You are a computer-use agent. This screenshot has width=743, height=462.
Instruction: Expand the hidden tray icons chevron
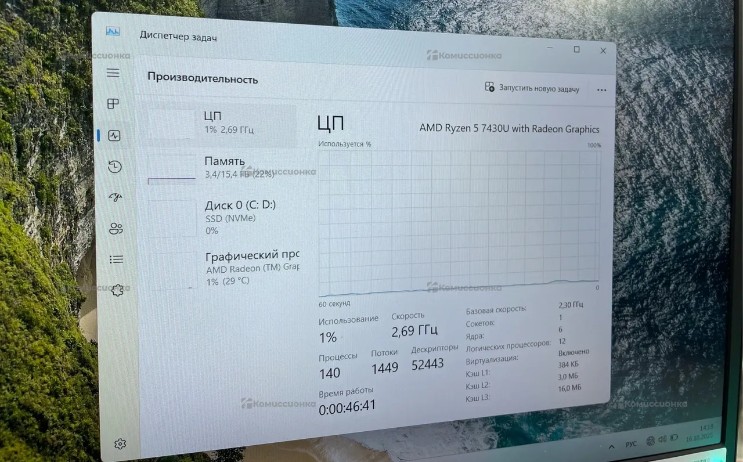pos(611,446)
